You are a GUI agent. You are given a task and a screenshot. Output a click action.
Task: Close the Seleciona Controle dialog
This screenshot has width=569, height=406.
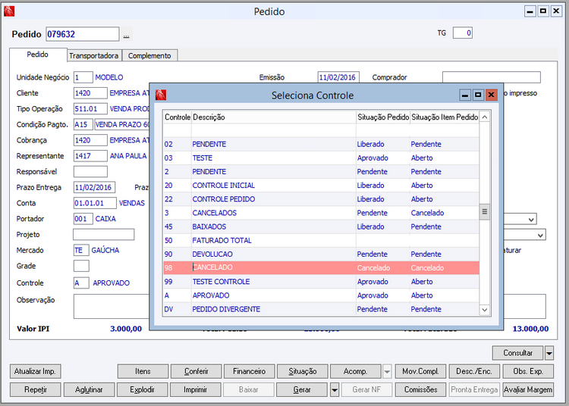pos(491,95)
